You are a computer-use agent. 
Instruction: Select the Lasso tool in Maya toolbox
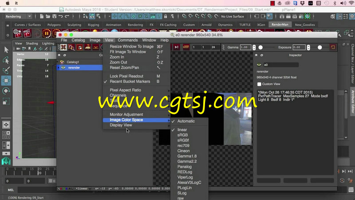click(x=6, y=60)
